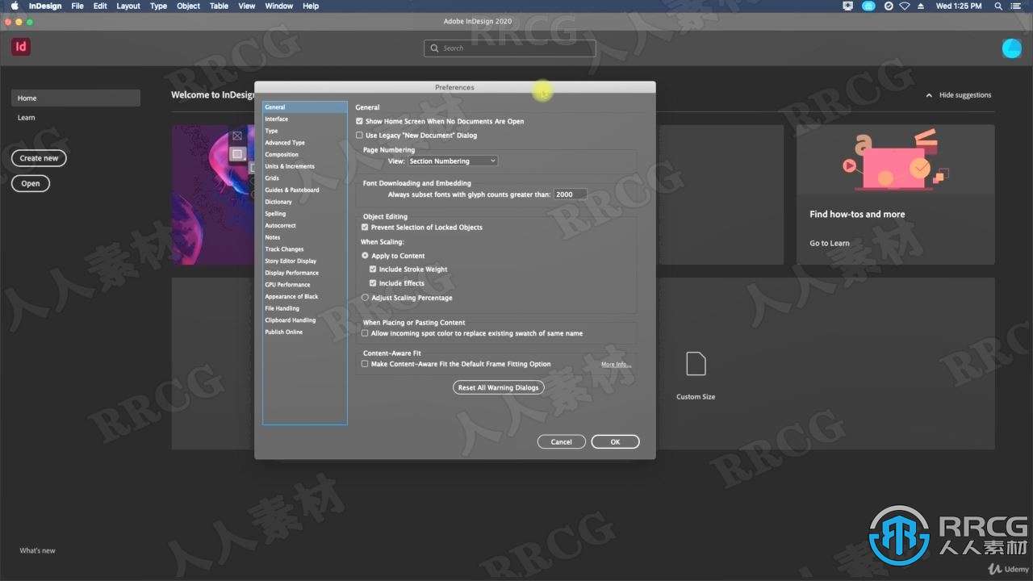This screenshot has width=1033, height=581.
Task: Click Hide suggestions link
Action: click(x=965, y=95)
